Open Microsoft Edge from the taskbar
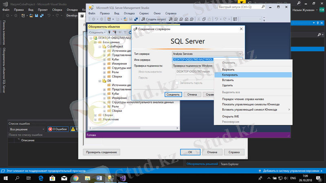This screenshot has width=326, height=183. pos(41,178)
